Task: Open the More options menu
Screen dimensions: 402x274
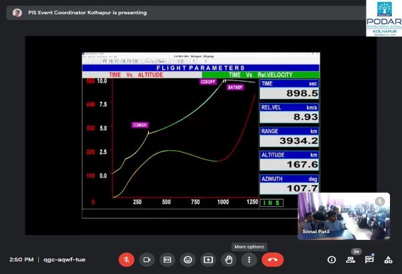Action: click(x=249, y=259)
